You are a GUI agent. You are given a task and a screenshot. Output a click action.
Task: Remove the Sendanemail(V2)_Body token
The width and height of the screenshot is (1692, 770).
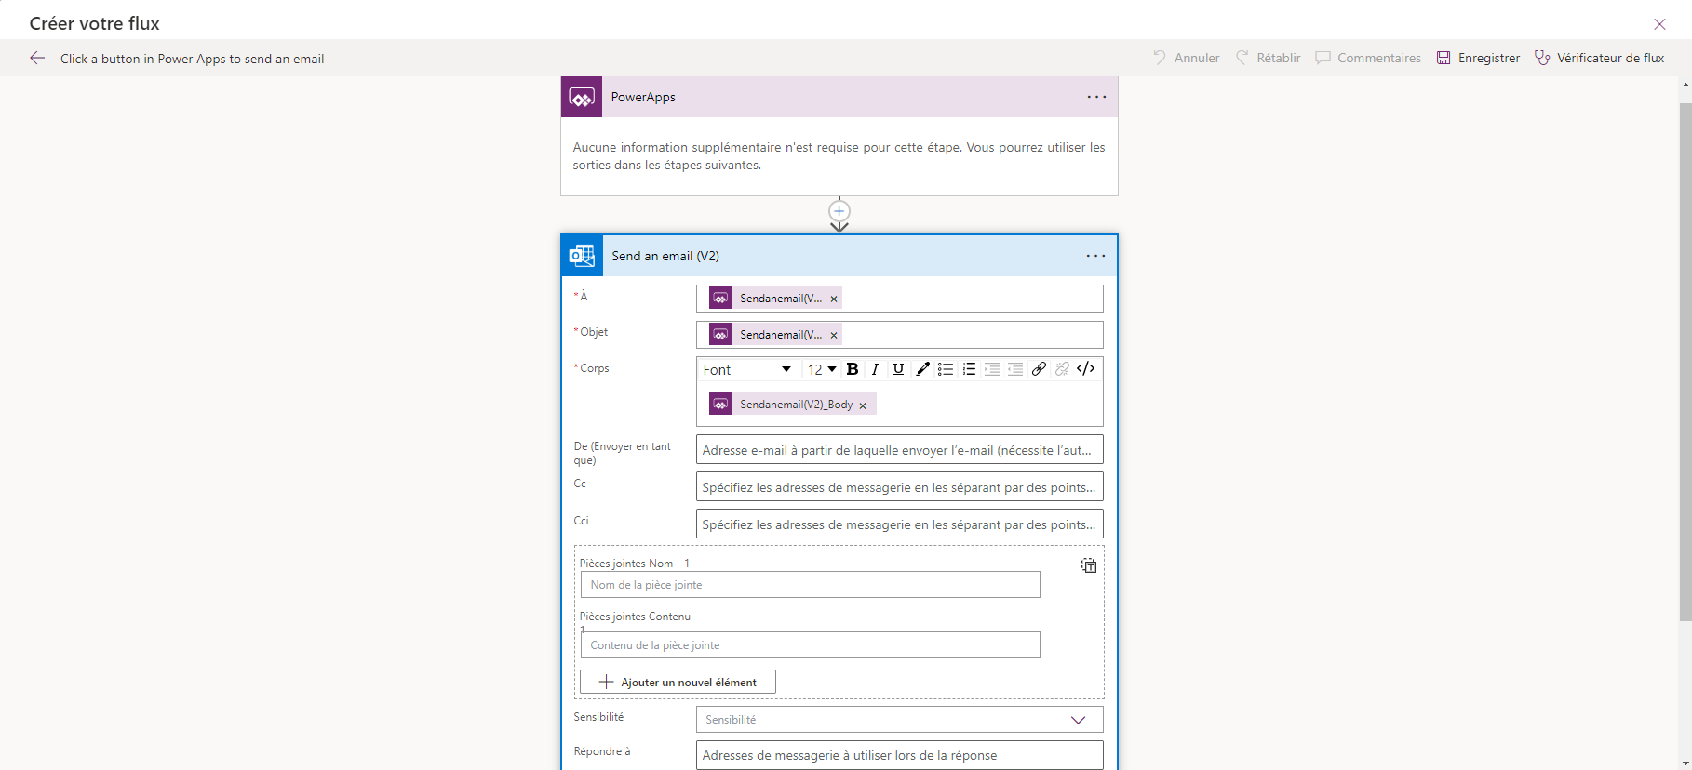click(x=863, y=405)
